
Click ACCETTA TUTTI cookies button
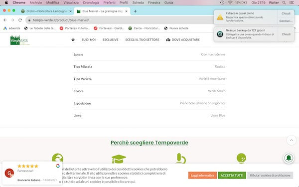coord(232,176)
